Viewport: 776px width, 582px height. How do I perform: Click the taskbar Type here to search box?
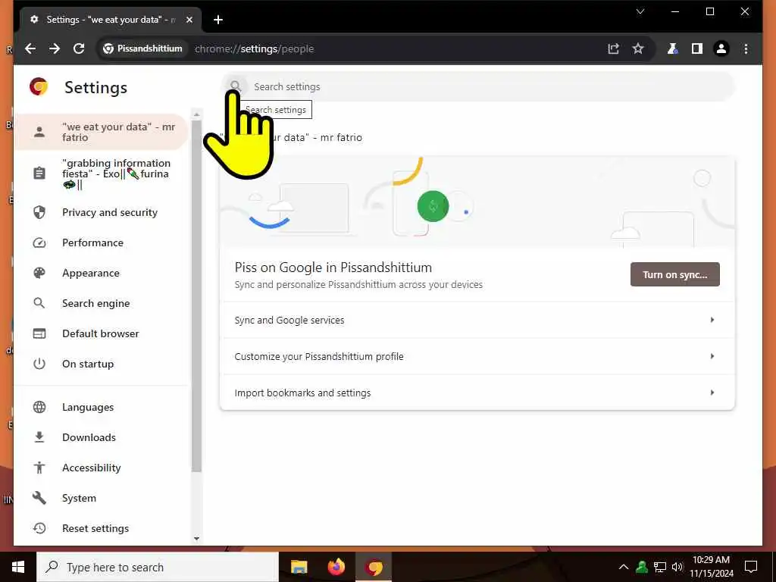coord(158,567)
